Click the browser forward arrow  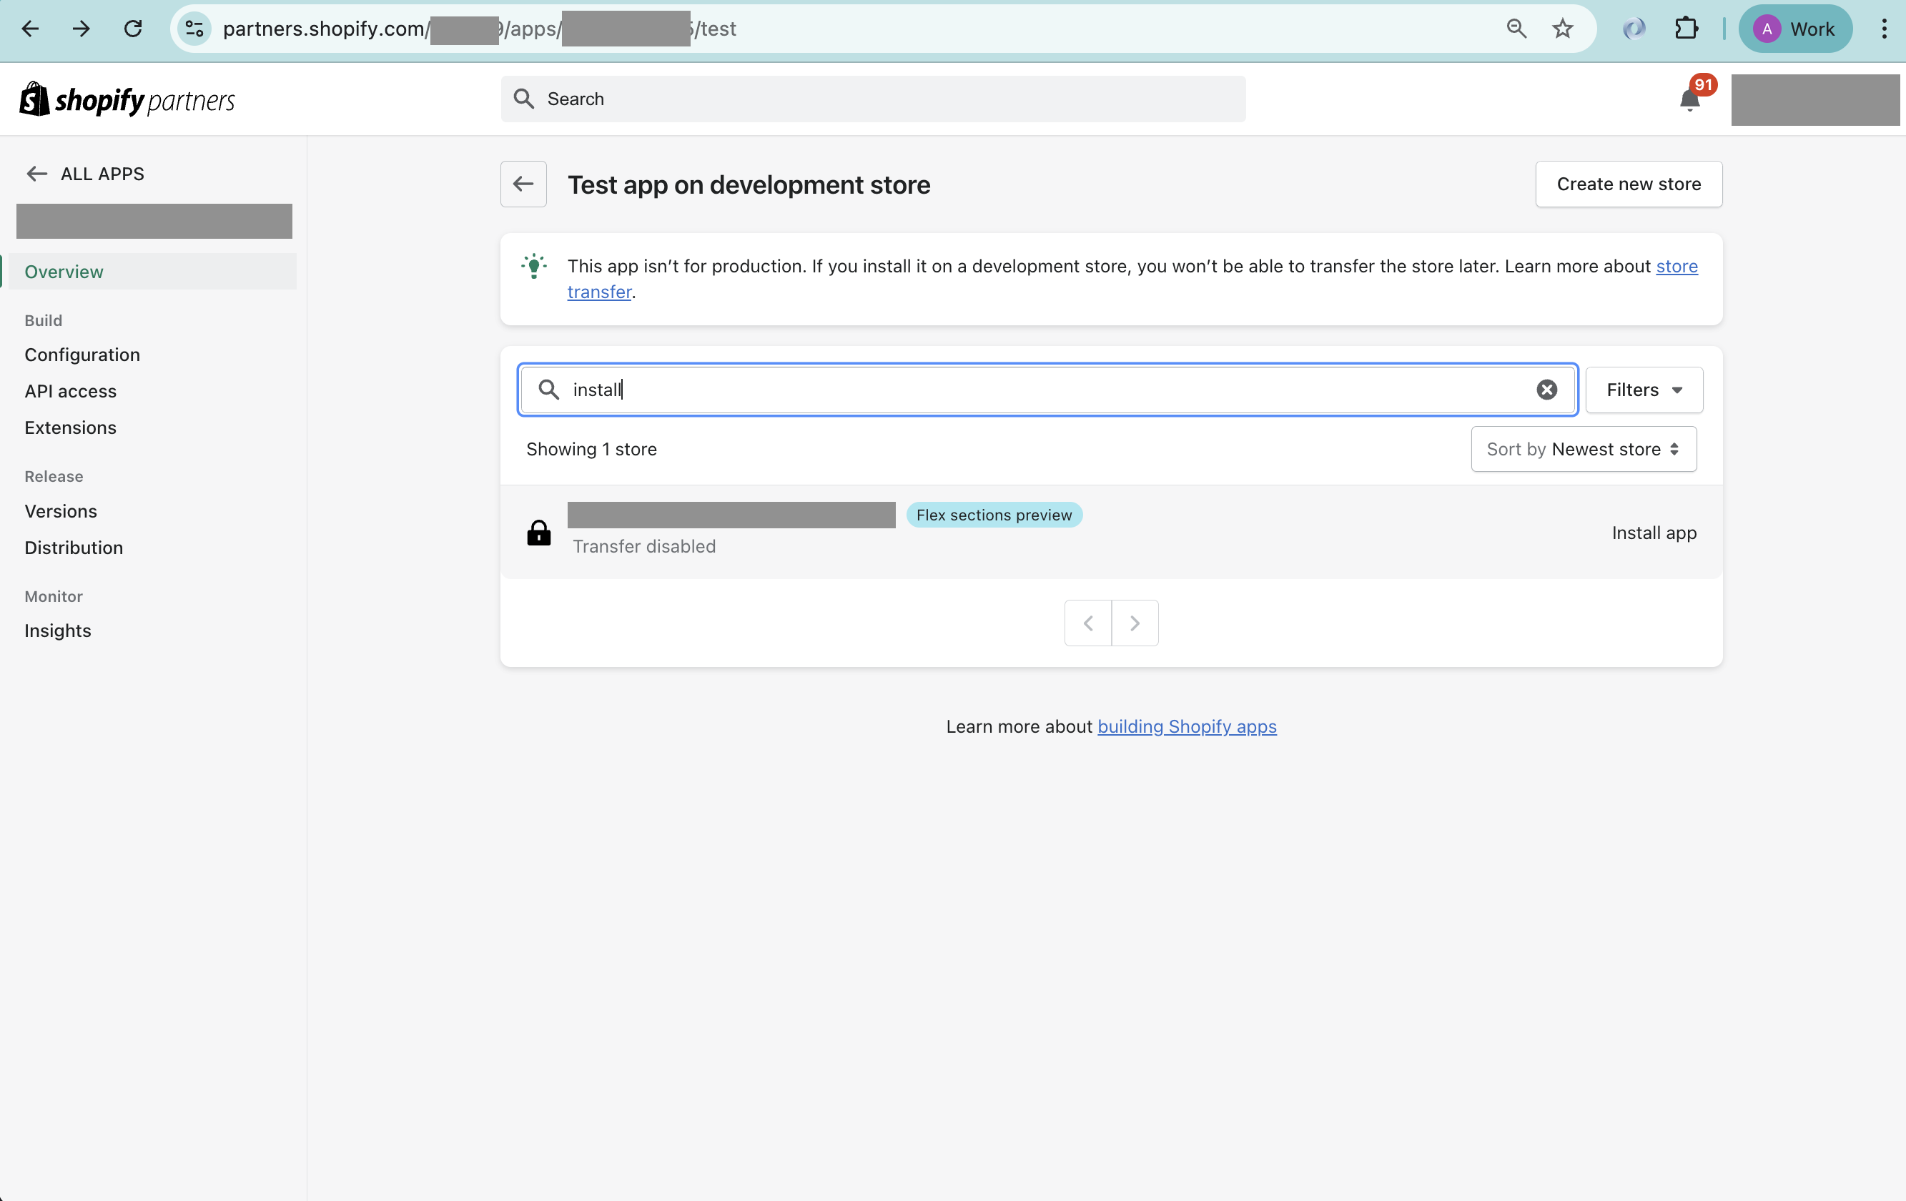[x=81, y=29]
